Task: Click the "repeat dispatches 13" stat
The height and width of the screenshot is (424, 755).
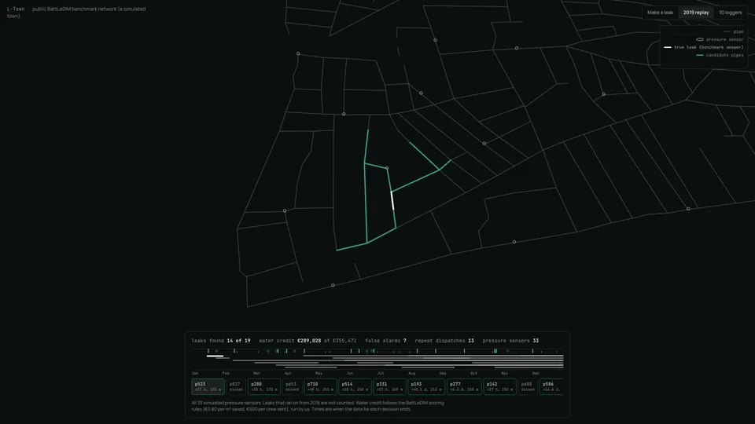Action: [x=444, y=341]
